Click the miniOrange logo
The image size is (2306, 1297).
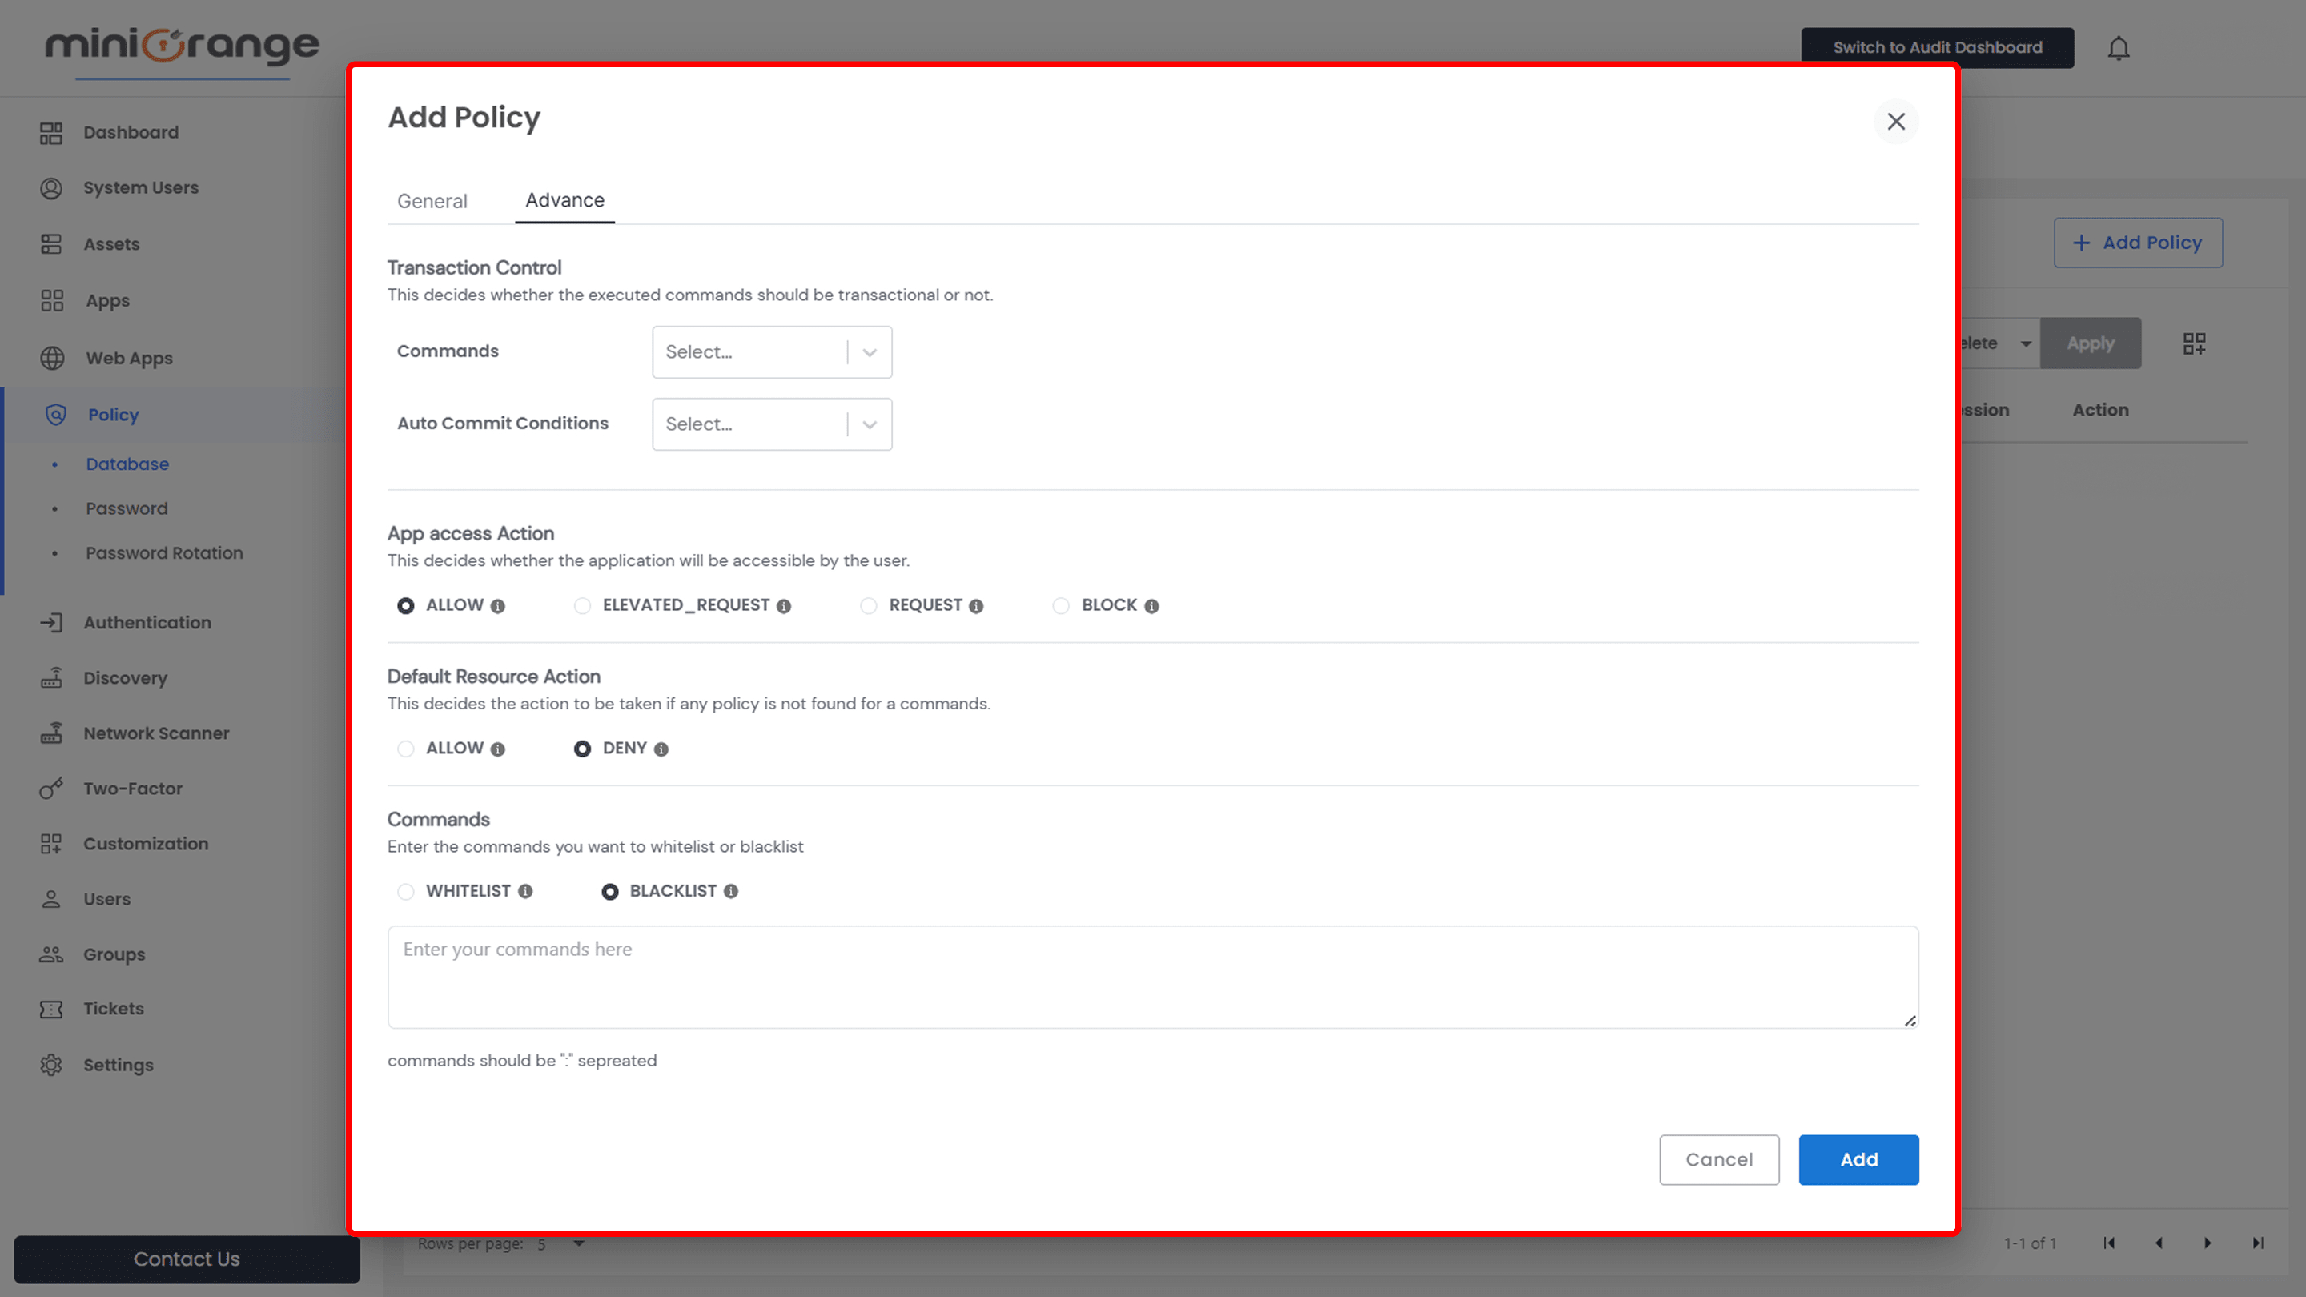(183, 46)
